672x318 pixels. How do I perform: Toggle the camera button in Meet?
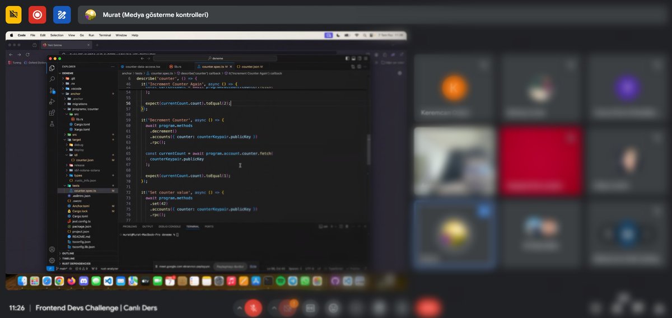[x=288, y=307]
